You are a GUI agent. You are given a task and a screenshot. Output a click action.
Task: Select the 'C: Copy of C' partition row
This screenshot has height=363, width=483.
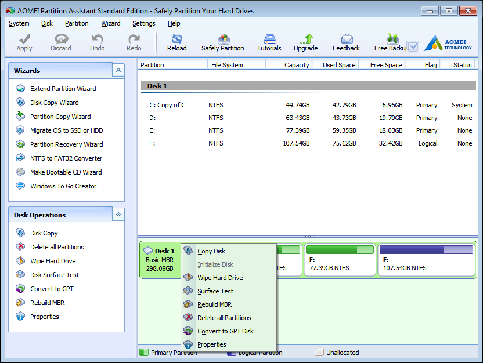pyautogui.click(x=308, y=105)
